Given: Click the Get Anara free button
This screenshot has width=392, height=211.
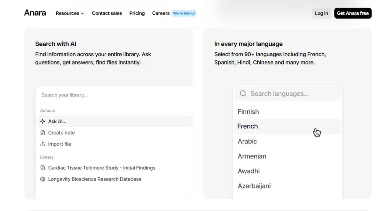Looking at the screenshot, I should (x=353, y=13).
